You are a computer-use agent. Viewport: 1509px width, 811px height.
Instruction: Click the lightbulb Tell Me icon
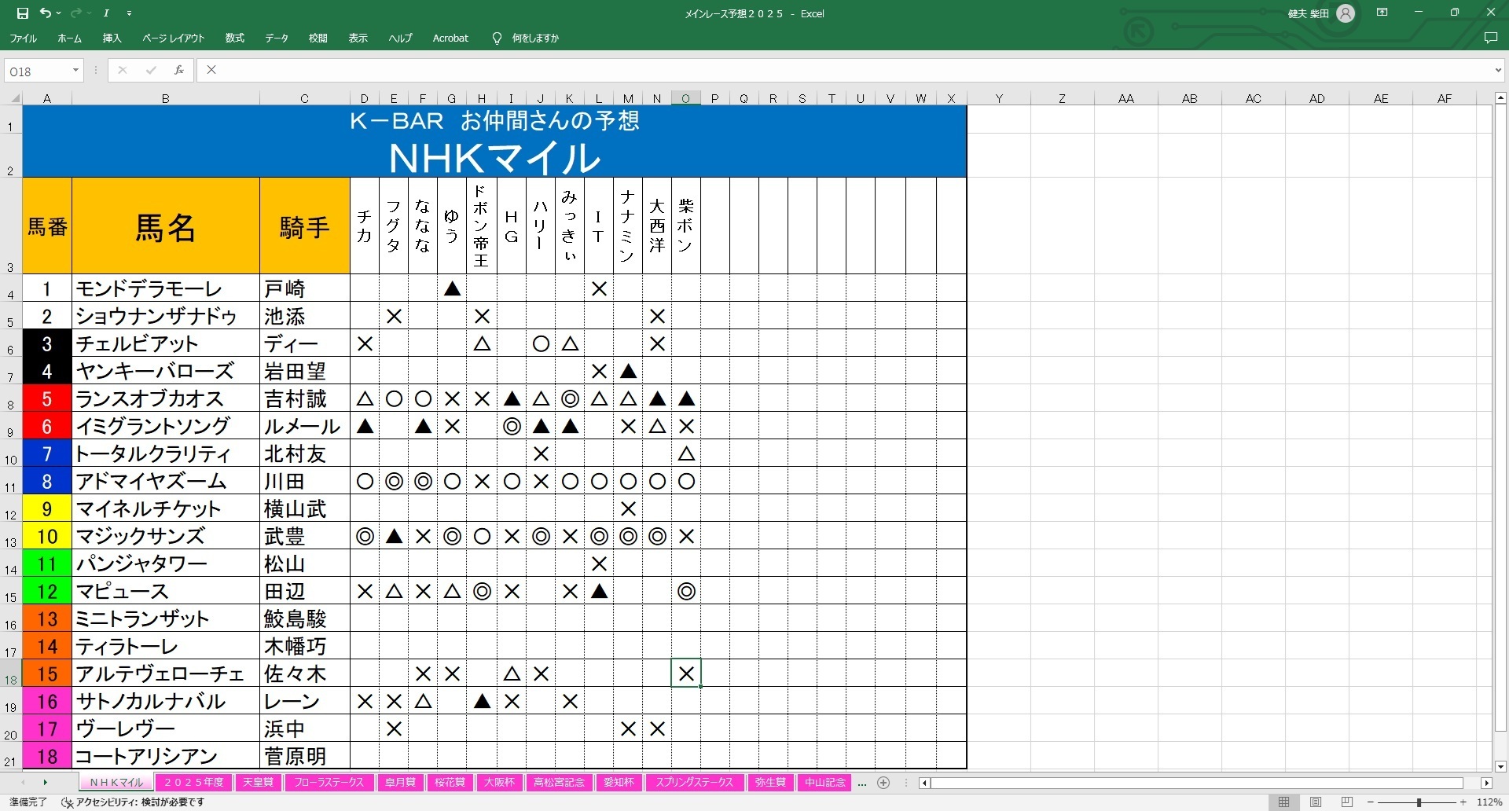tap(497, 38)
